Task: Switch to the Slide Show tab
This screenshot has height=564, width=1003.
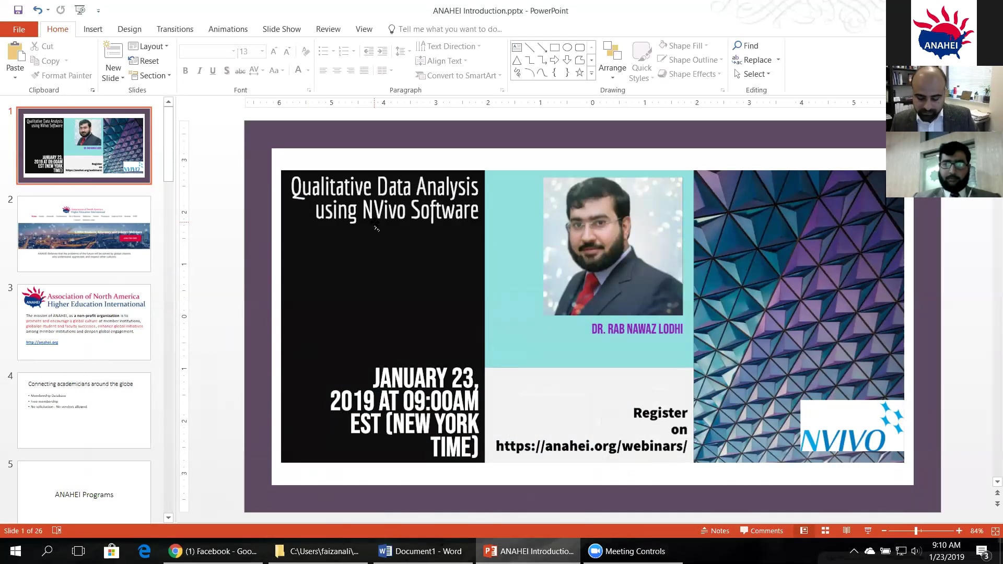Action: (282, 29)
